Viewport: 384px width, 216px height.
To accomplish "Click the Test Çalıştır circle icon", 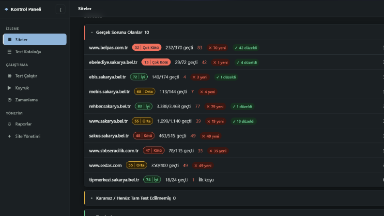I will pos(10,76).
